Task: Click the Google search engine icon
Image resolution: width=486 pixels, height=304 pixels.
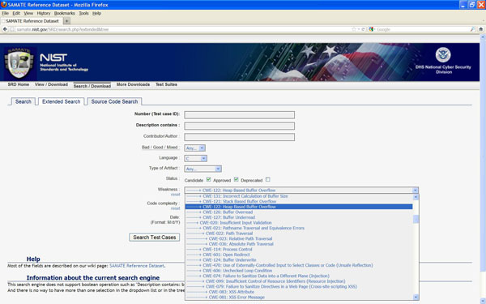Action: 371,29
